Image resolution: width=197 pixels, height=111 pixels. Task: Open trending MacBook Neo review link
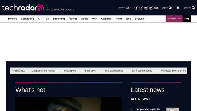(43, 71)
